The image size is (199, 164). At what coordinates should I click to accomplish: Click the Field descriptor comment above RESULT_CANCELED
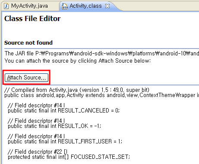pyautogui.click(x=36, y=106)
